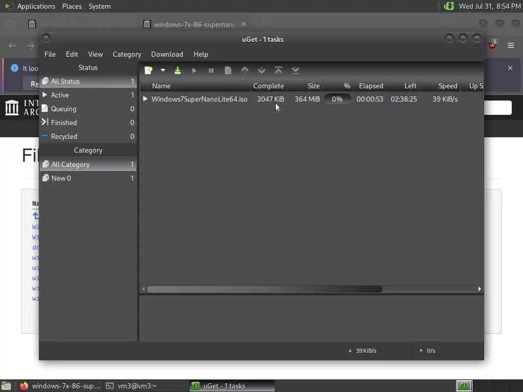Click the 0% progress bar of the download
523x392 pixels.
click(x=337, y=99)
